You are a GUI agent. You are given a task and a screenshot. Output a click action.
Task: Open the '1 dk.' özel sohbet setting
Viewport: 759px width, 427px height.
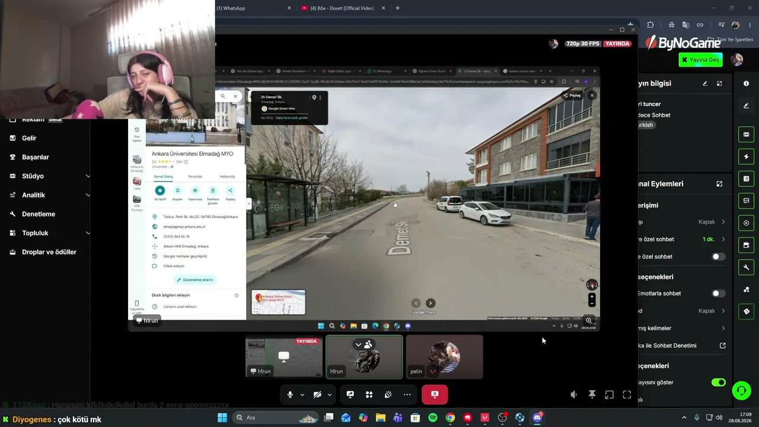coord(714,240)
